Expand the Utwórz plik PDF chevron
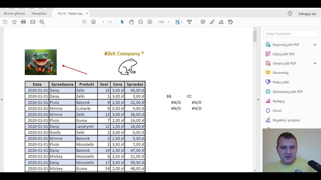This screenshot has height=180, width=321. point(315,63)
